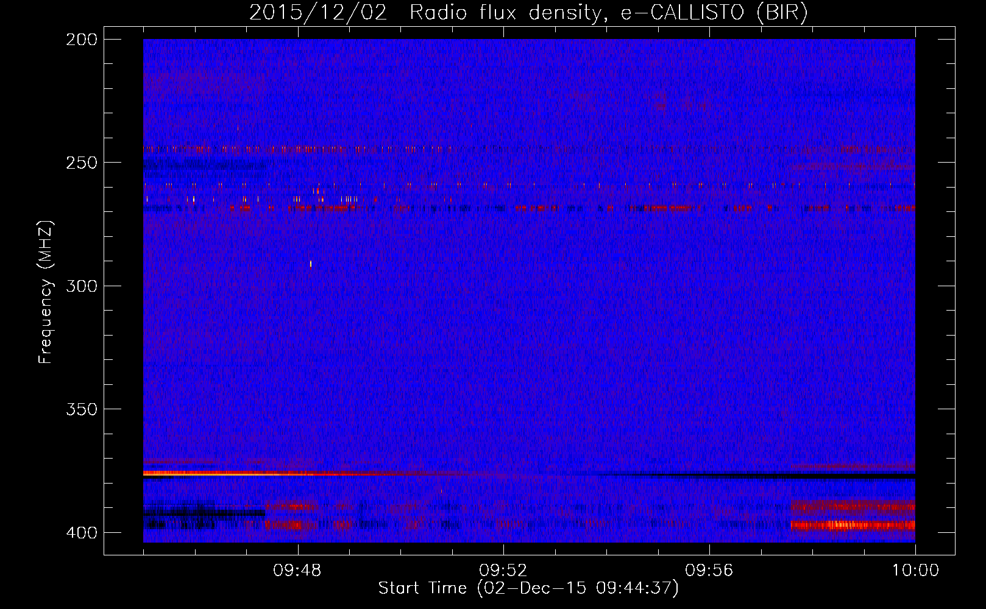Screen dimensions: 986x609
Task: Click the 09:56 time axis label
Action: tap(709, 571)
